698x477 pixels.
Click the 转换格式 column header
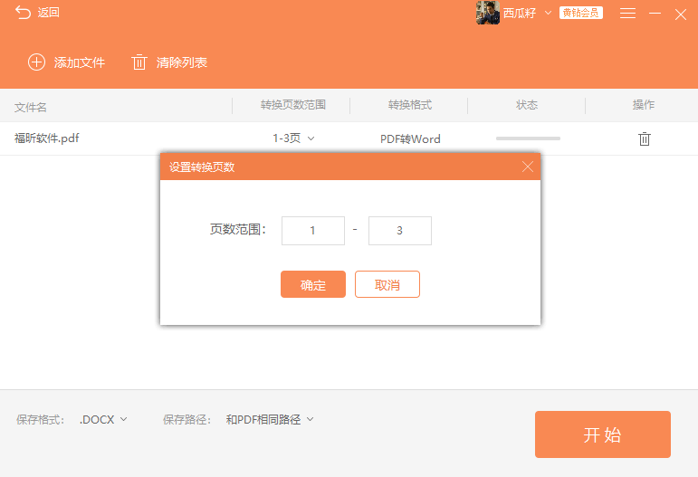[x=410, y=105]
